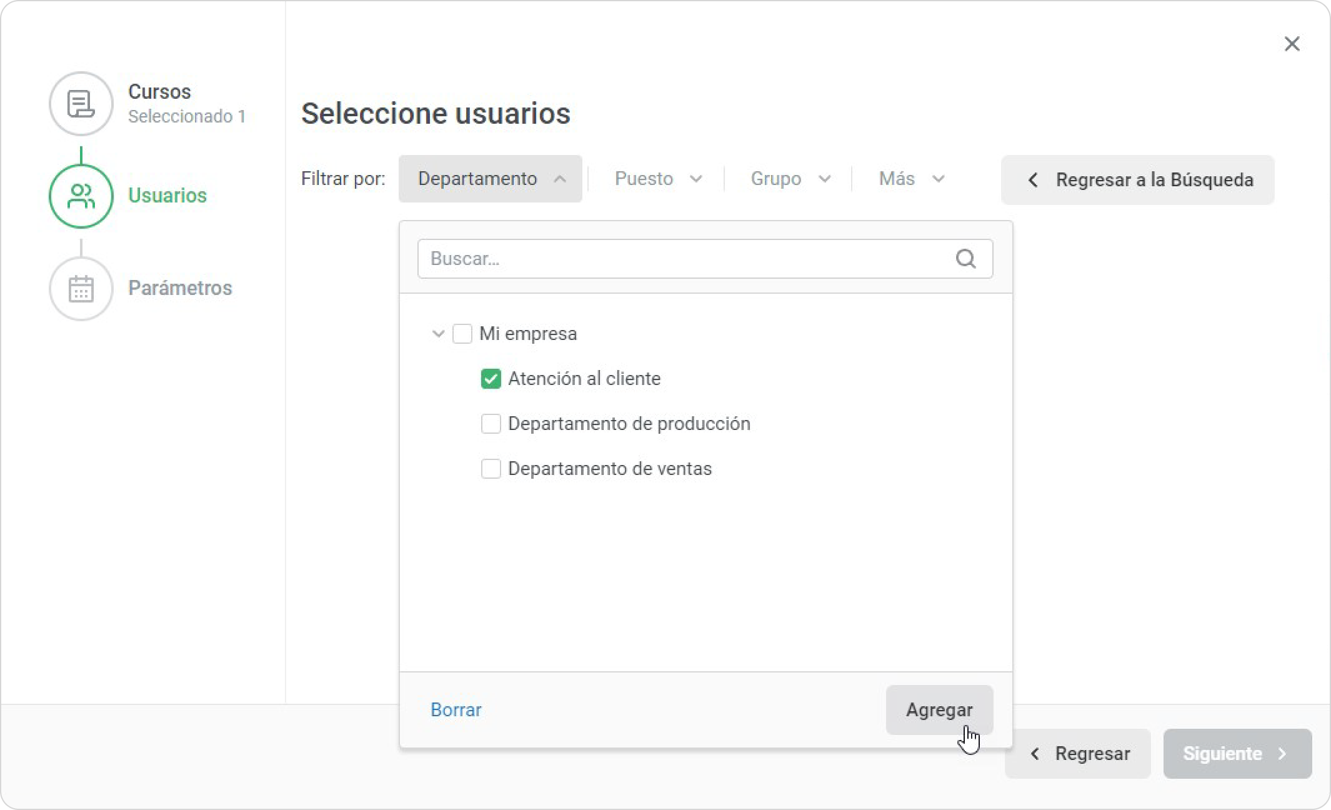Image resolution: width=1331 pixels, height=810 pixels.
Task: Open the Puesto filter dropdown
Action: tap(657, 179)
